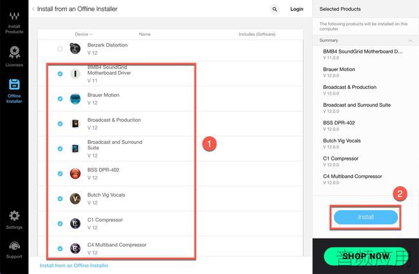419x274 pixels.
Task: Open Settings in the sidebar
Action: [14, 220]
